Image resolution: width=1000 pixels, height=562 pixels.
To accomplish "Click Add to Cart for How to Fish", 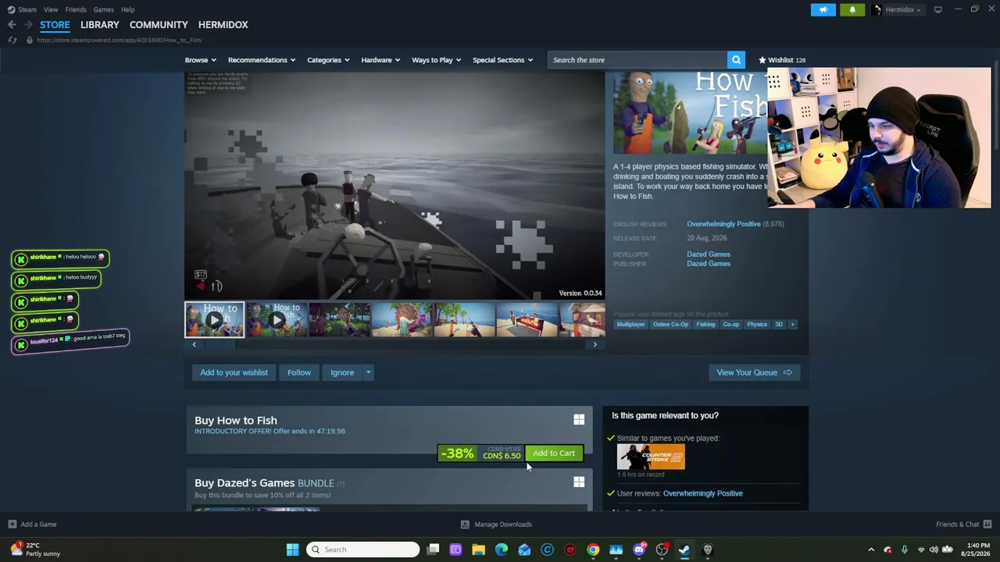I will pyautogui.click(x=554, y=454).
